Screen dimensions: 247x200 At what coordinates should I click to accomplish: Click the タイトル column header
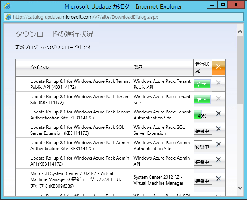(x=80, y=67)
